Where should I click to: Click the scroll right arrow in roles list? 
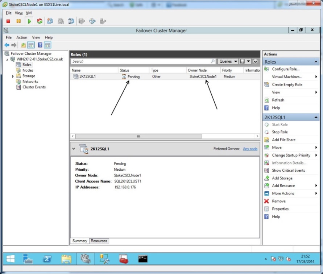pyautogui.click(x=257, y=136)
